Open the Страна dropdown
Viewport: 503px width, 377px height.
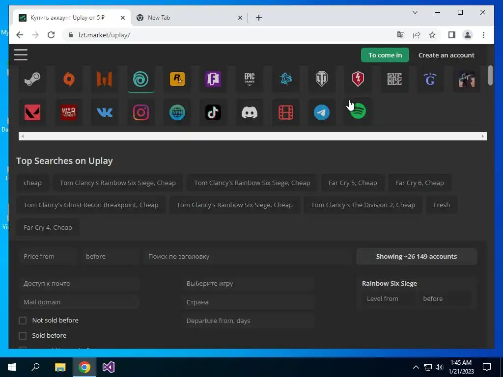click(x=248, y=302)
